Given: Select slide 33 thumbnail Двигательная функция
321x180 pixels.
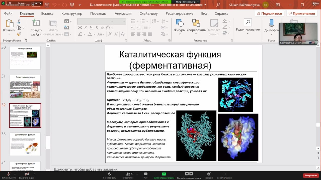Looking at the screenshot, I should (x=25, y=144).
